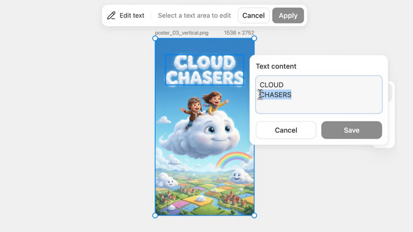Click the bottom-right corner resize handle
The height and width of the screenshot is (232, 413).
coord(254,215)
